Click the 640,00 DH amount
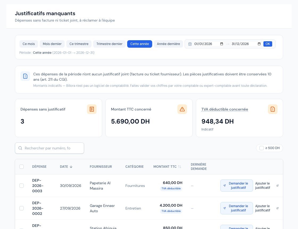Screen dimensions: 298x229 click(x=173, y=183)
